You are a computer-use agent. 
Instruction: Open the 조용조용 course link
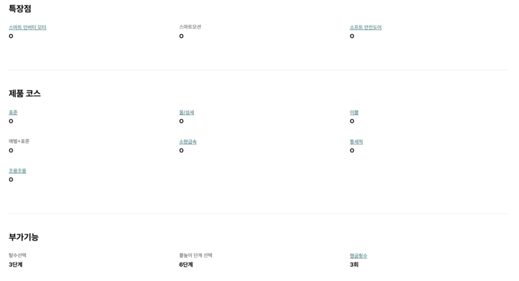[17, 170]
